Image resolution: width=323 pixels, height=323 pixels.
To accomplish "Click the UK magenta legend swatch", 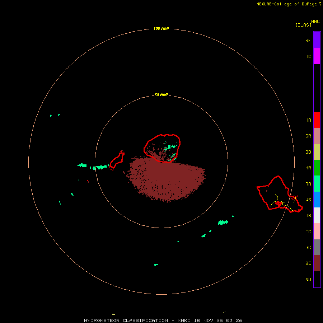I will (317, 56).
